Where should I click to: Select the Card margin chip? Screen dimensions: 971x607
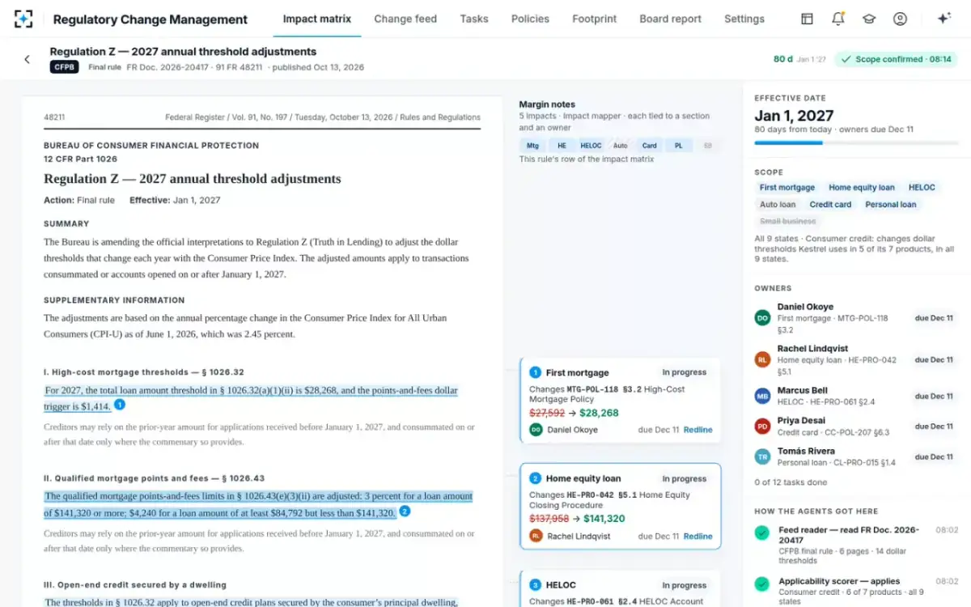[649, 146]
